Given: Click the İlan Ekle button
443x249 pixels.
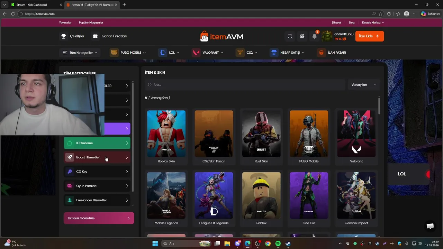Looking at the screenshot, I should pos(369,36).
